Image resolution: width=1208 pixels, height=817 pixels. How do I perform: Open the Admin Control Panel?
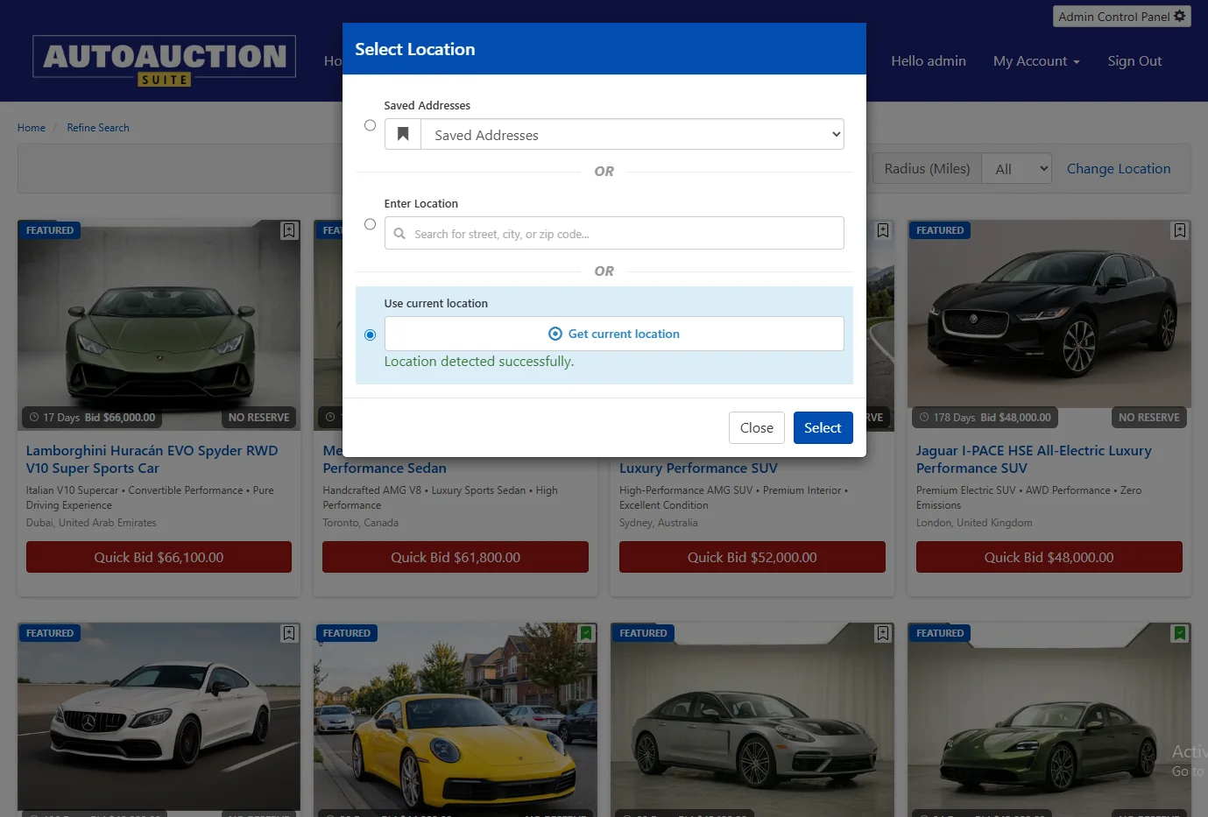click(x=1121, y=17)
